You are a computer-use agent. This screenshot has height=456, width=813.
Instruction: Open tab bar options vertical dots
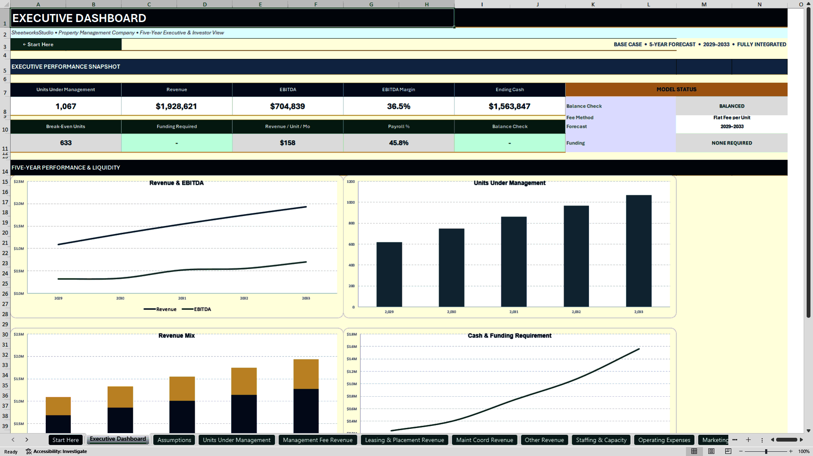pos(762,440)
